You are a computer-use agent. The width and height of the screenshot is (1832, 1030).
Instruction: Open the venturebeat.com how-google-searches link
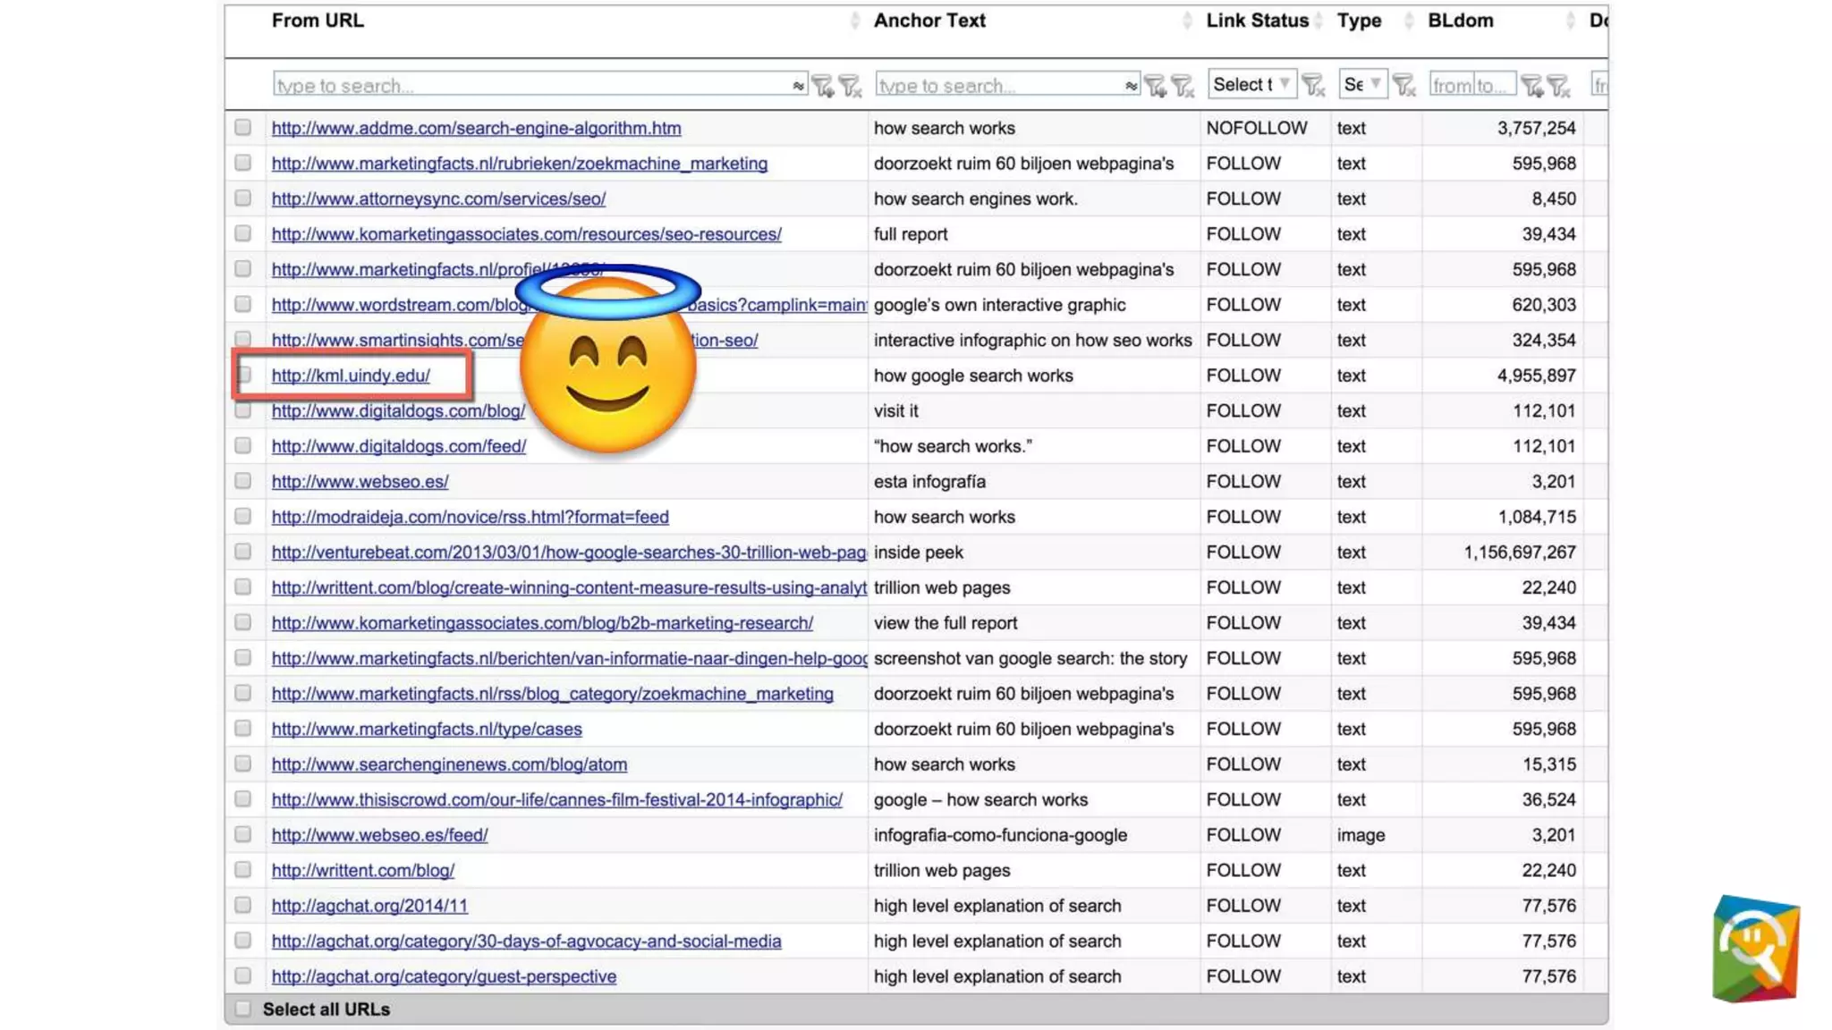pyautogui.click(x=568, y=553)
